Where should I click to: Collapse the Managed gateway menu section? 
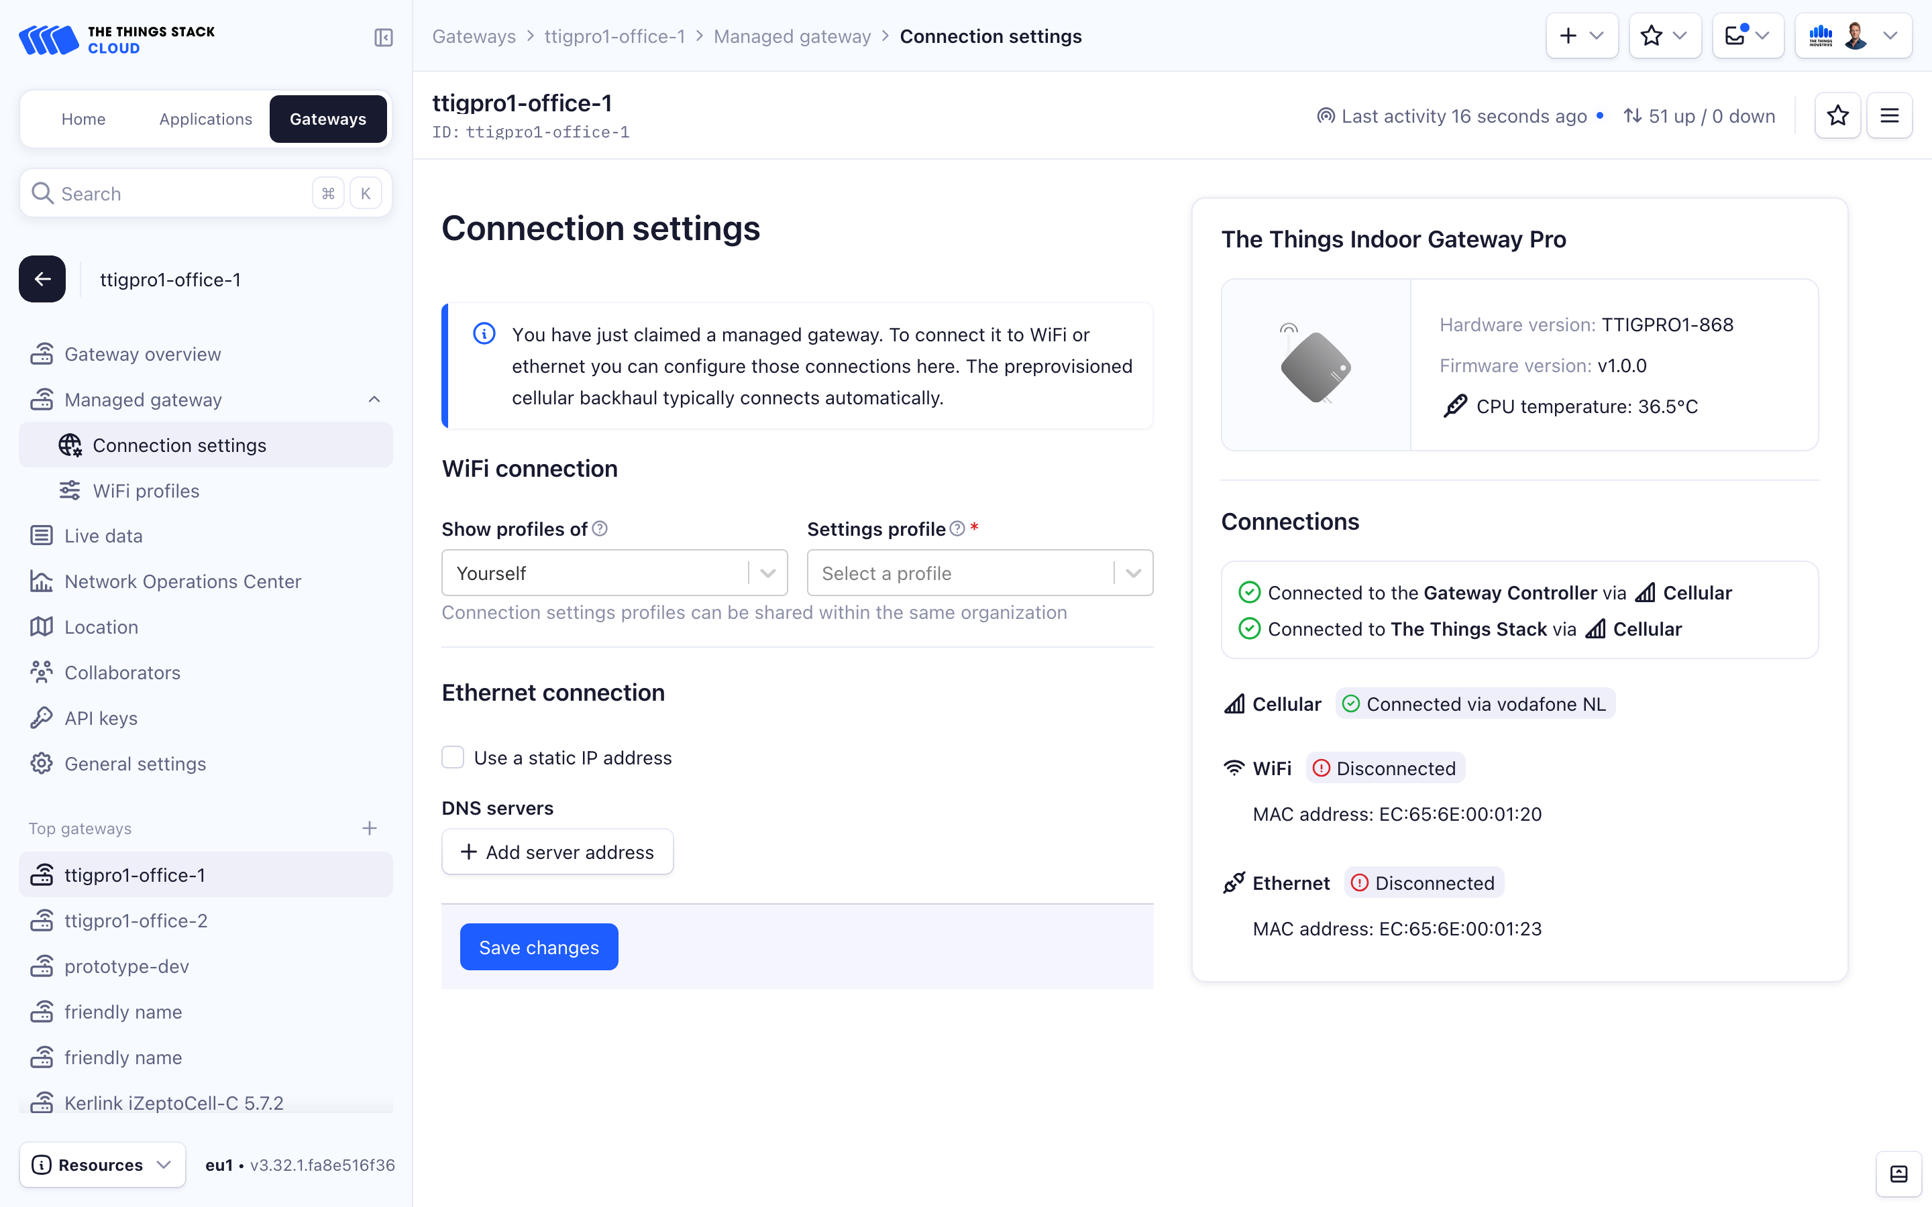coord(374,399)
